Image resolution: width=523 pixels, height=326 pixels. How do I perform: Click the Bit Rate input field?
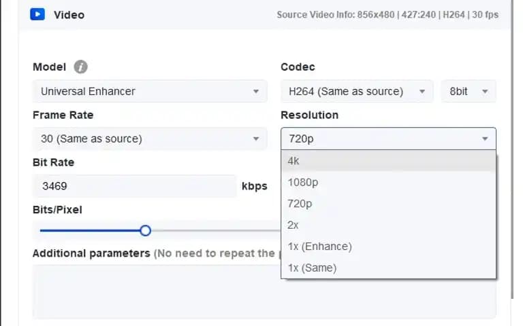[135, 186]
